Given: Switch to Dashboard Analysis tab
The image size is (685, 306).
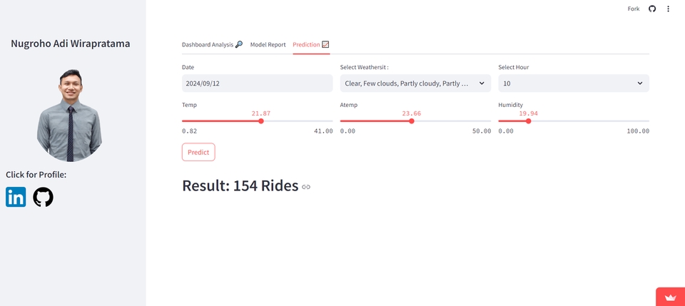Looking at the screenshot, I should click(212, 44).
